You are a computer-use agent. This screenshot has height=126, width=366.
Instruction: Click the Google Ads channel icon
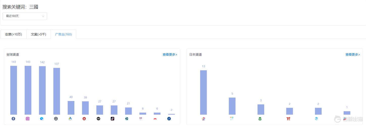pos(70,119)
